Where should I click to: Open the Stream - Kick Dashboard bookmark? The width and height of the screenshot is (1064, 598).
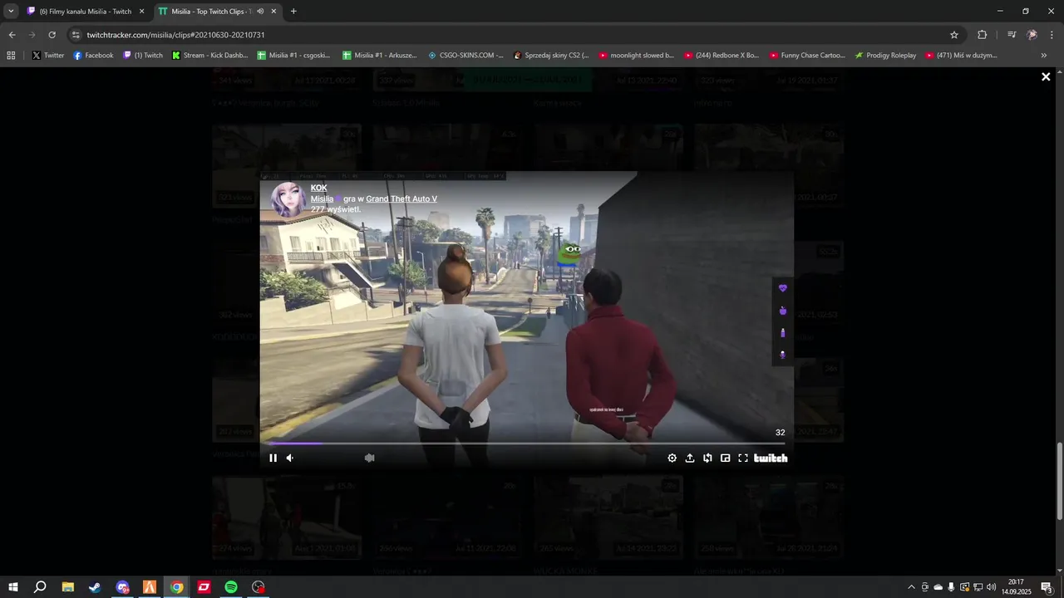[x=210, y=56]
